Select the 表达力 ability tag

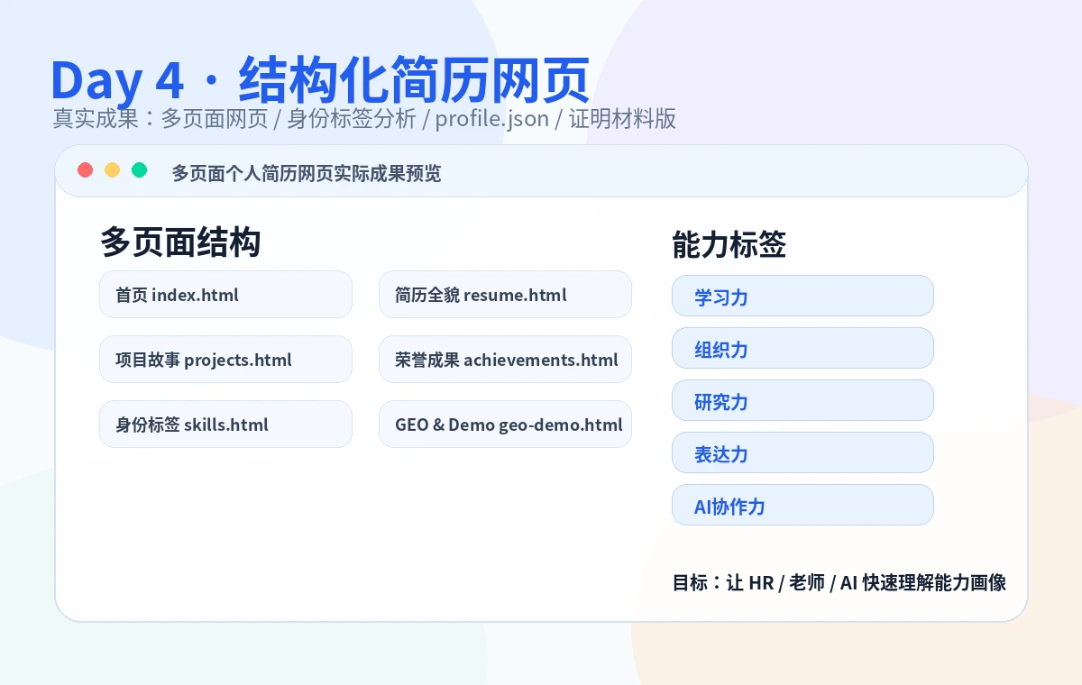[x=802, y=453]
